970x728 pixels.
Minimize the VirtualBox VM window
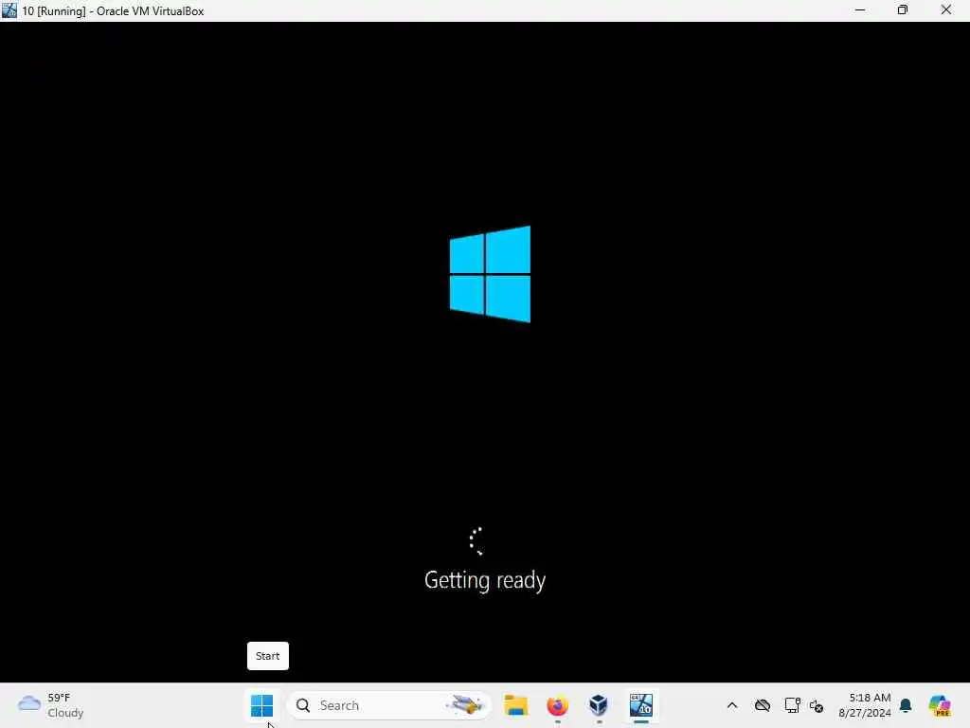860,10
